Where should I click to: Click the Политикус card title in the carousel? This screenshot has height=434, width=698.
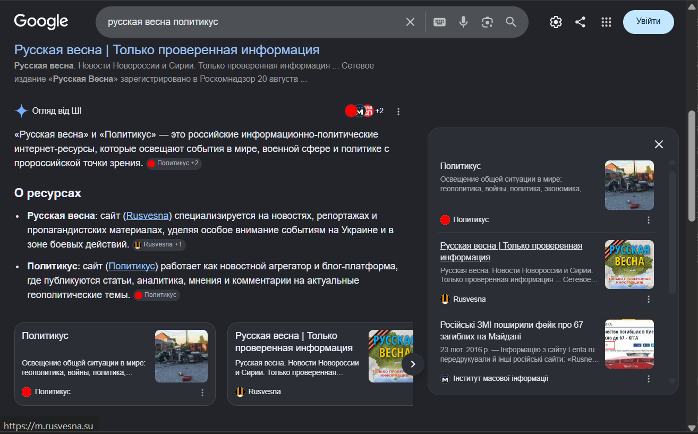tap(45, 336)
